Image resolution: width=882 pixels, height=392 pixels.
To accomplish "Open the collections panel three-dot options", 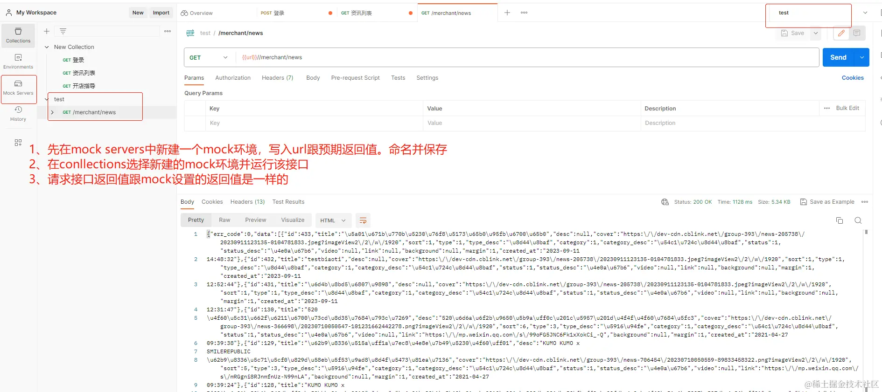I will pos(168,31).
